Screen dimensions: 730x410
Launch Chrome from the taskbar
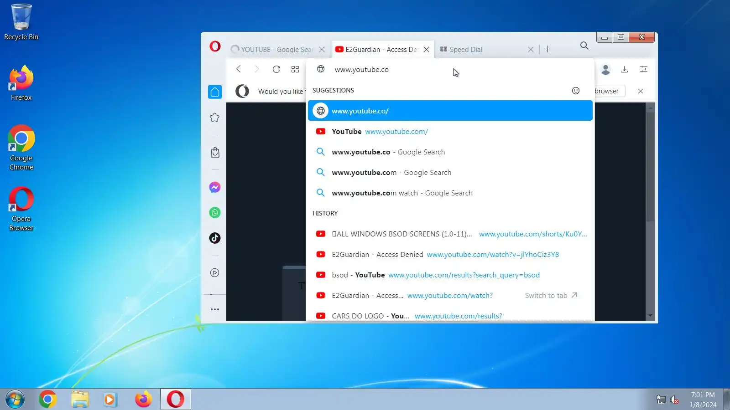pos(47,400)
